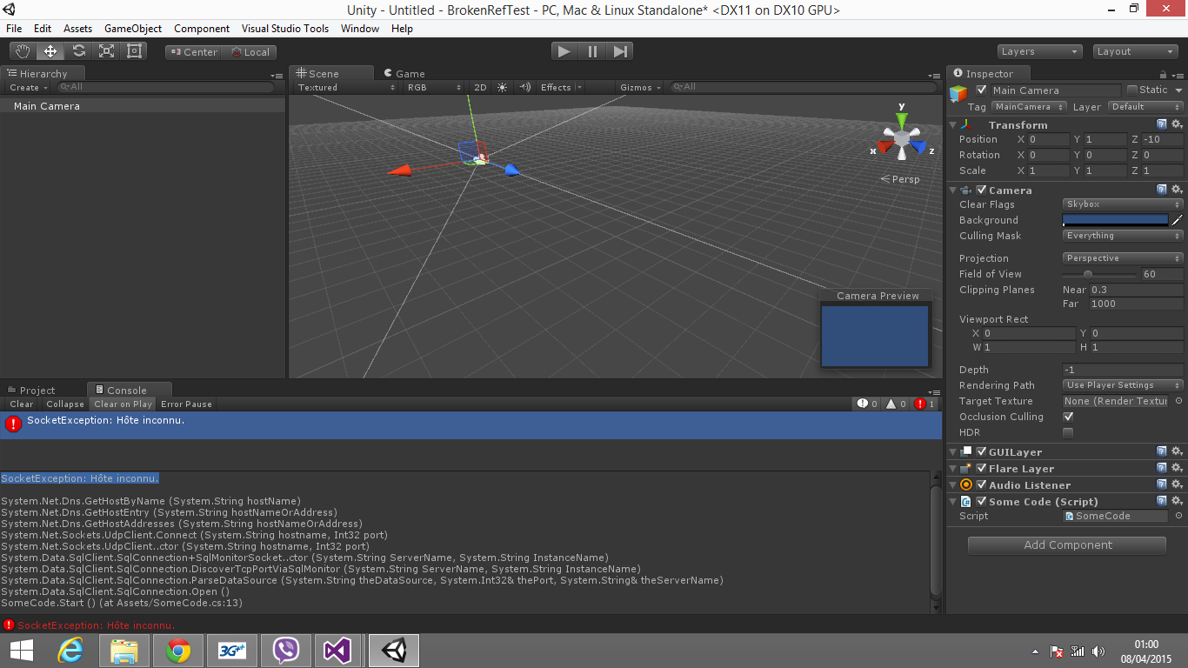Screen dimensions: 1188x668
Task: Open the Hierarchy Create dropdown
Action: (x=28, y=87)
